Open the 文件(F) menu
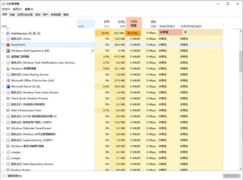 coord(6,9)
